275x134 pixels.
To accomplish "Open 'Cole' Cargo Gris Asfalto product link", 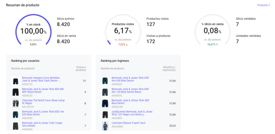I will pyautogui.click(x=42, y=124).
